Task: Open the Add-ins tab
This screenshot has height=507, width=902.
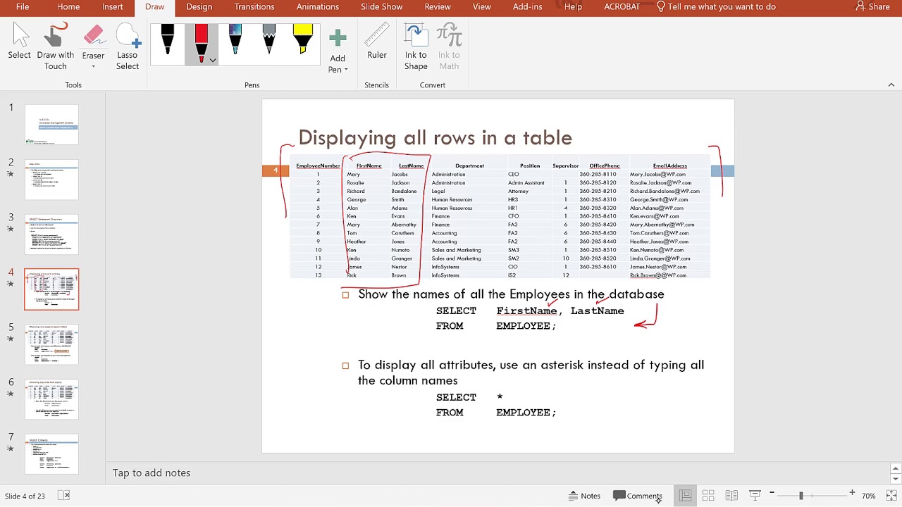Action: point(528,6)
